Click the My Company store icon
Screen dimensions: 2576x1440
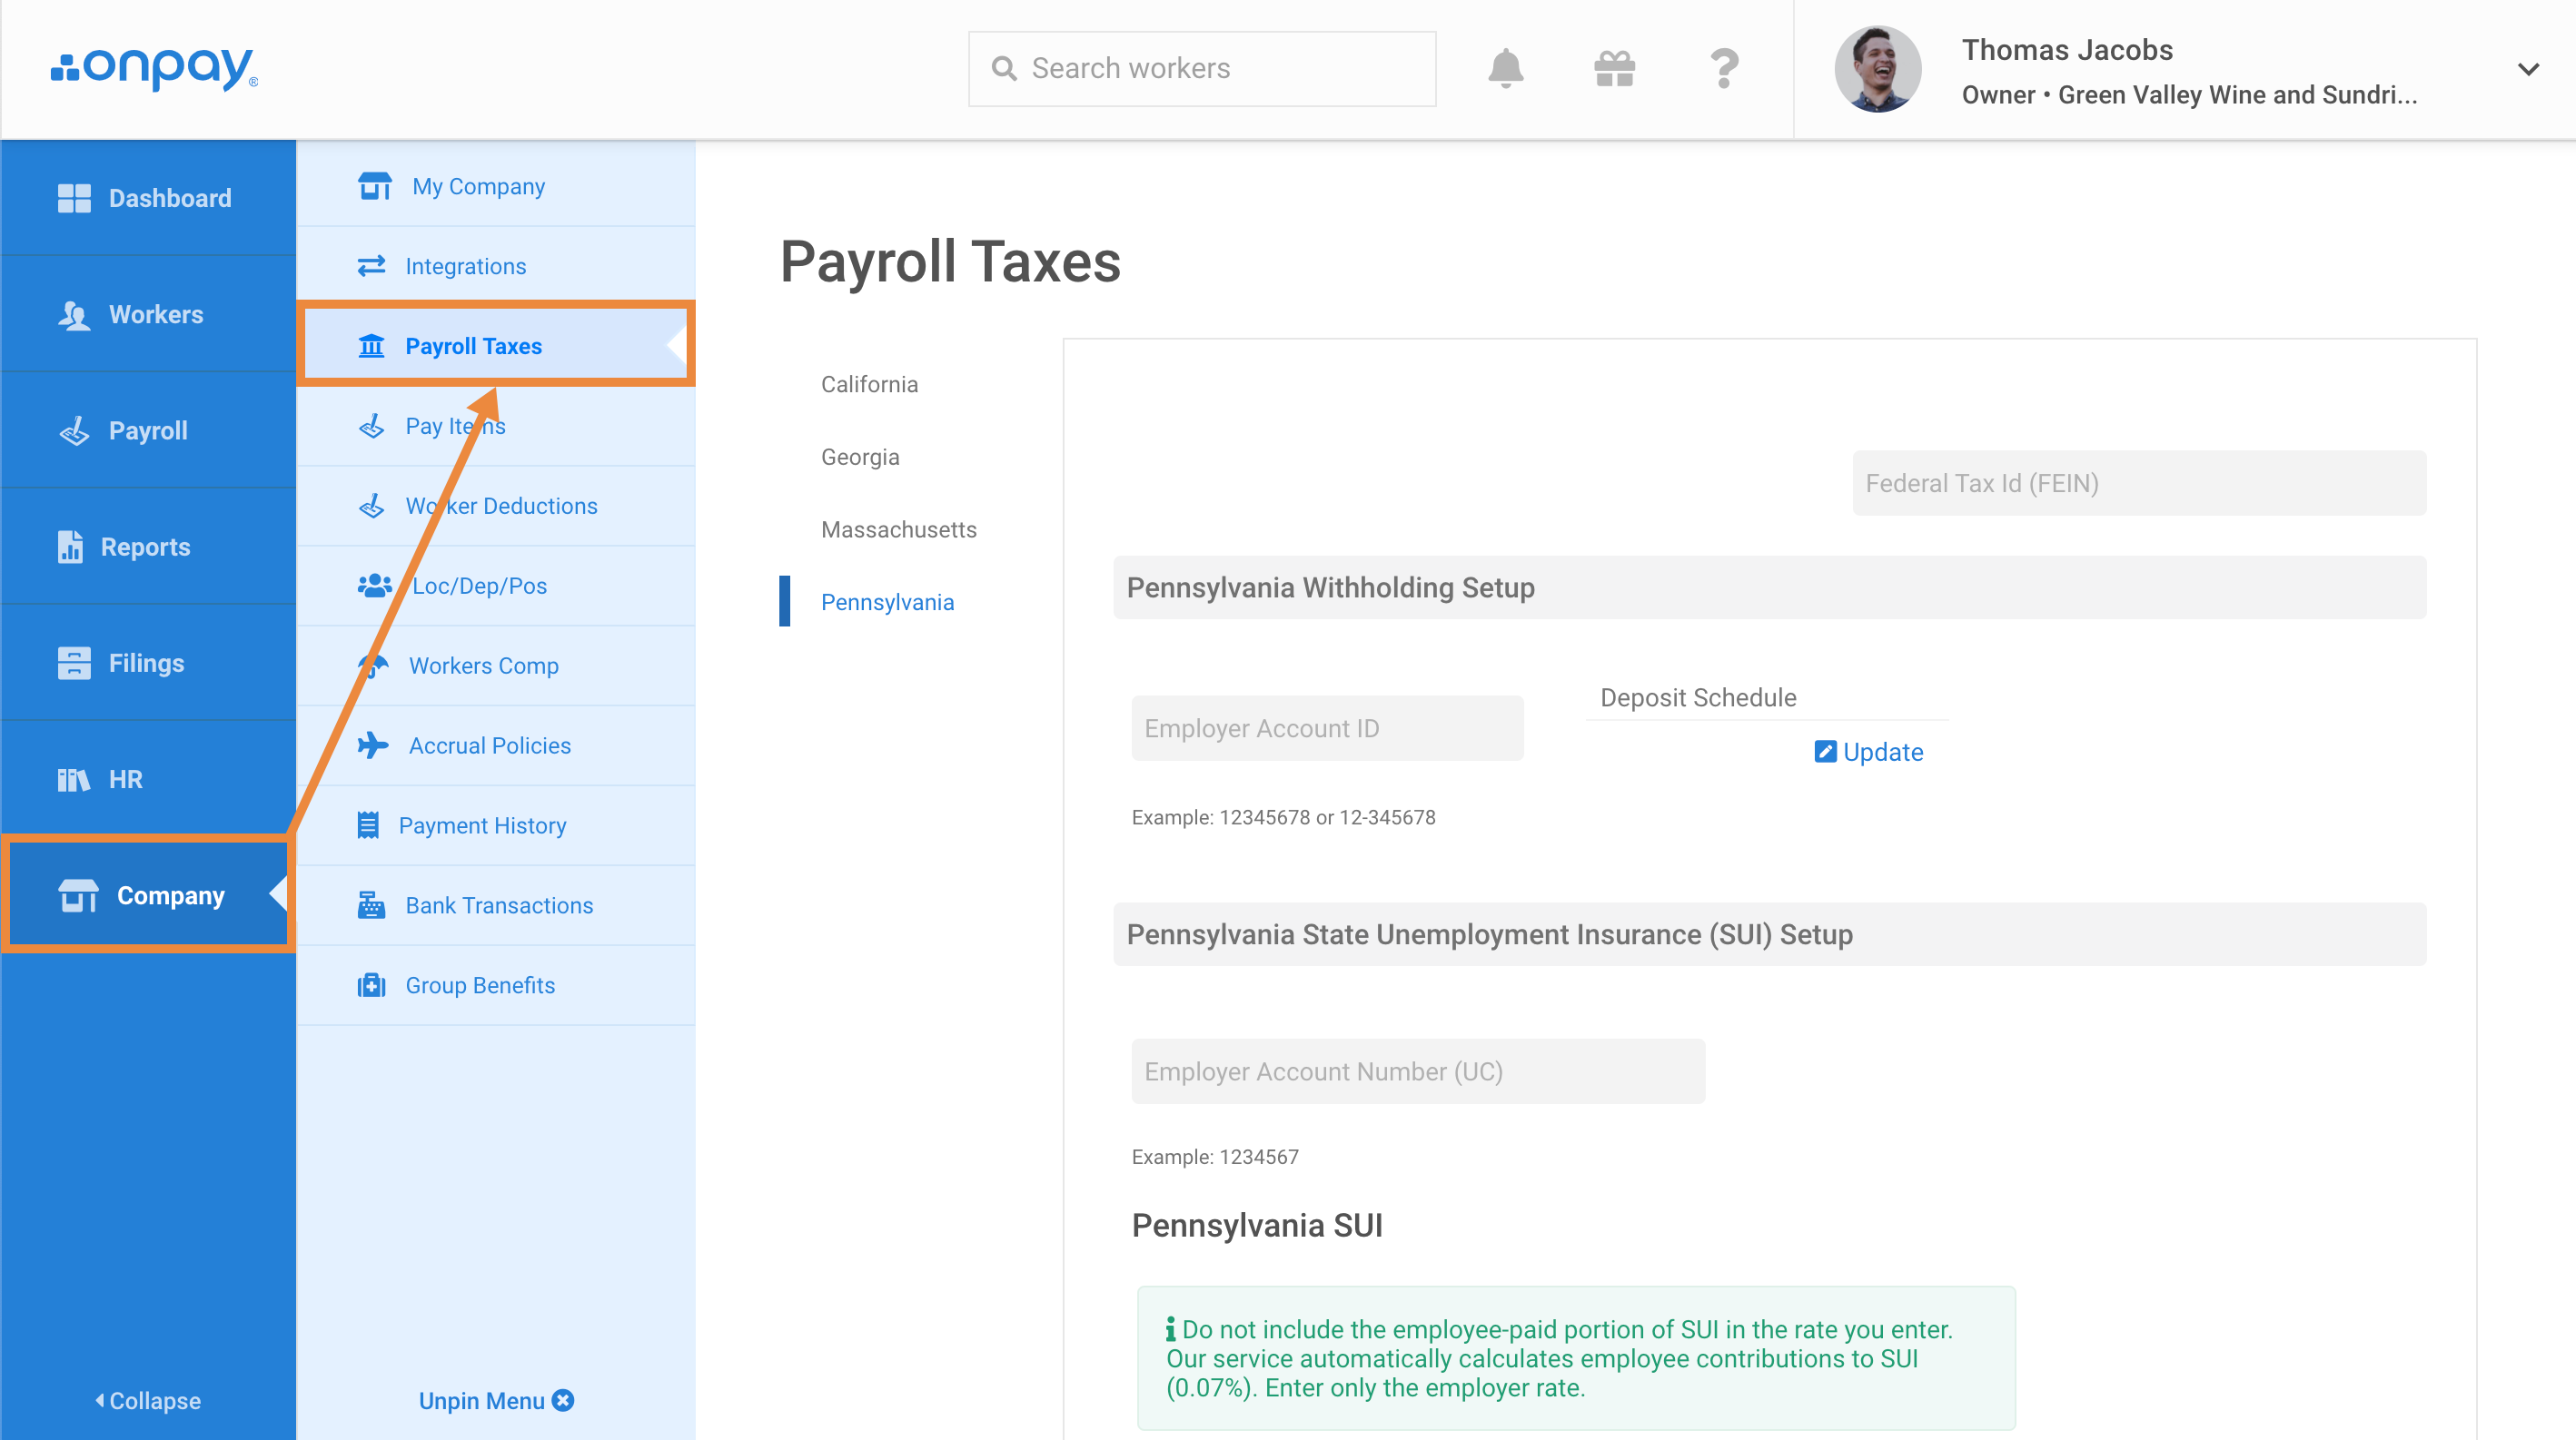pos(375,186)
